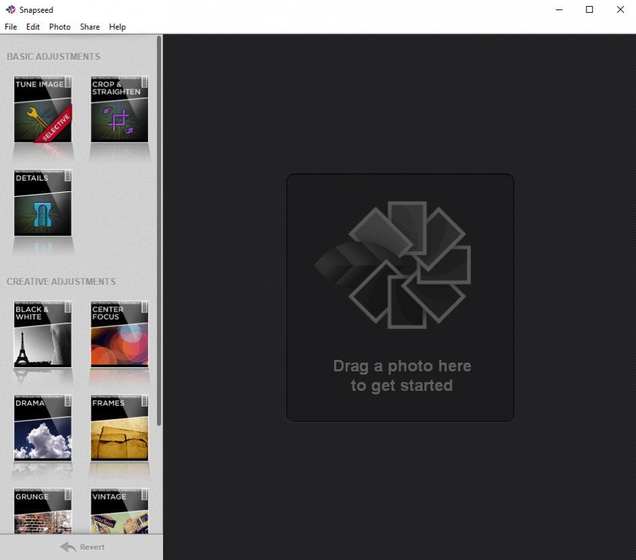The width and height of the screenshot is (636, 560).
Task: Click the Basic Adjustments heading
Action: [x=53, y=57]
